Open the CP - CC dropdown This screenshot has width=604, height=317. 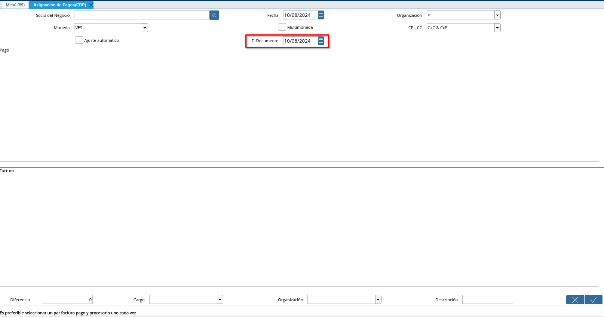tap(497, 28)
